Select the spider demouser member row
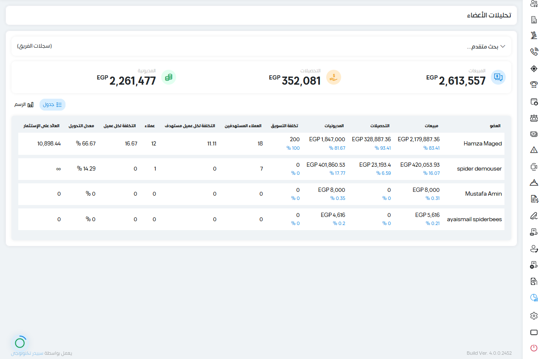Viewport: 544px width, 359px height. pos(261,169)
